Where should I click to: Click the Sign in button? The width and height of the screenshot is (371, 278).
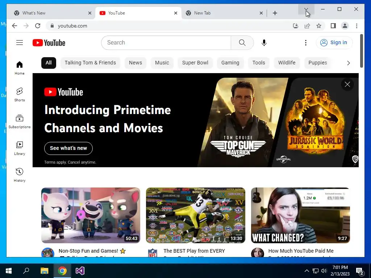334,43
